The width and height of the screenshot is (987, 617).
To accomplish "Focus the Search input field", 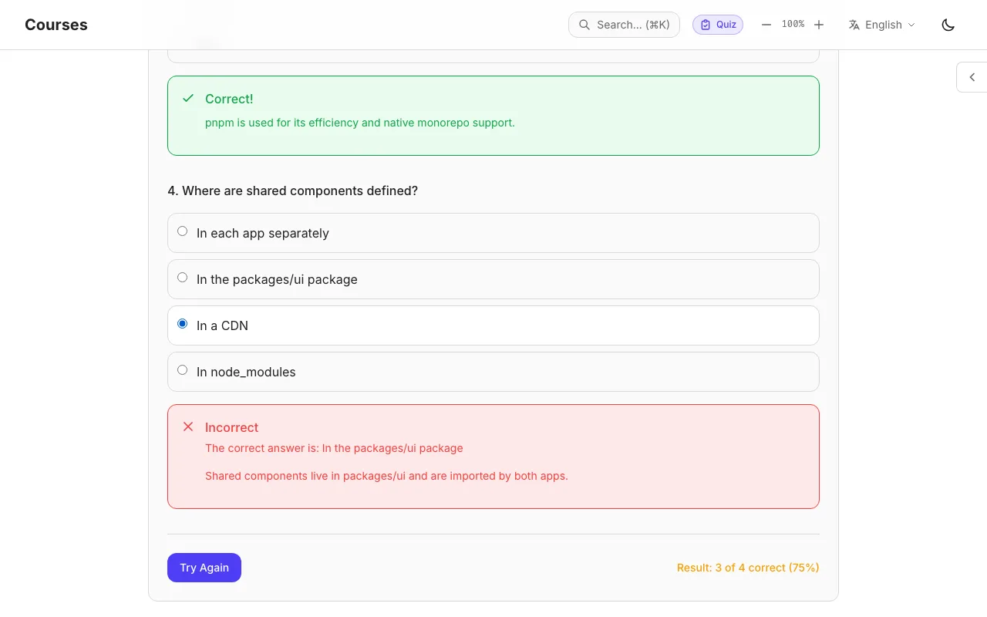I will [624, 25].
